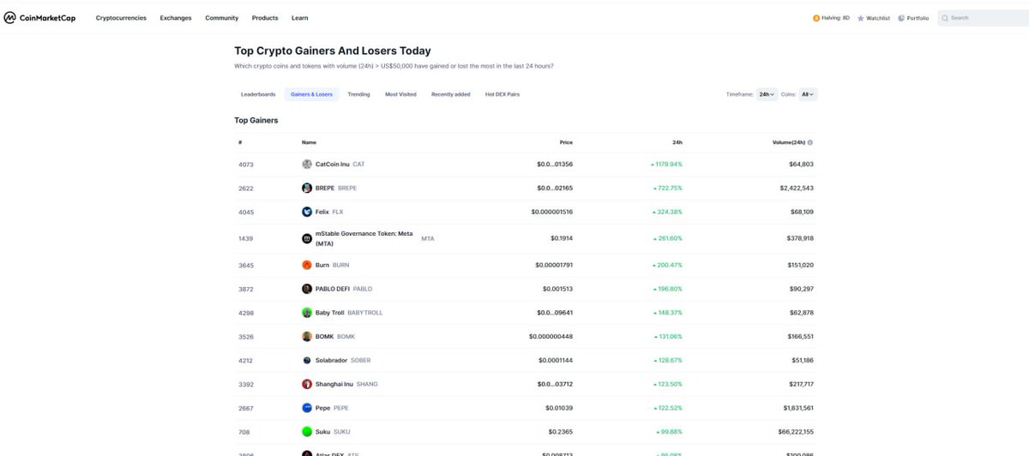Image resolution: width=1029 pixels, height=456 pixels.
Task: Click the Search input field
Action: click(x=984, y=18)
